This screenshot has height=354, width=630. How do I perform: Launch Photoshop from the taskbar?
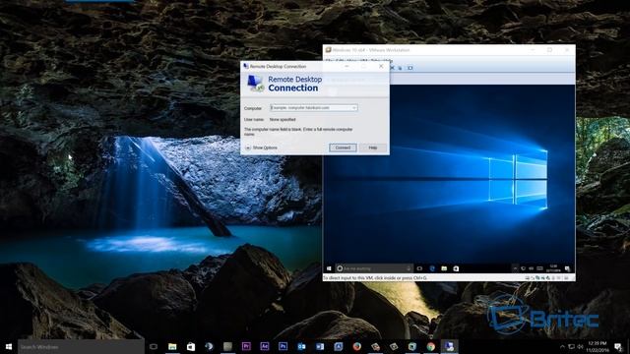283,346
